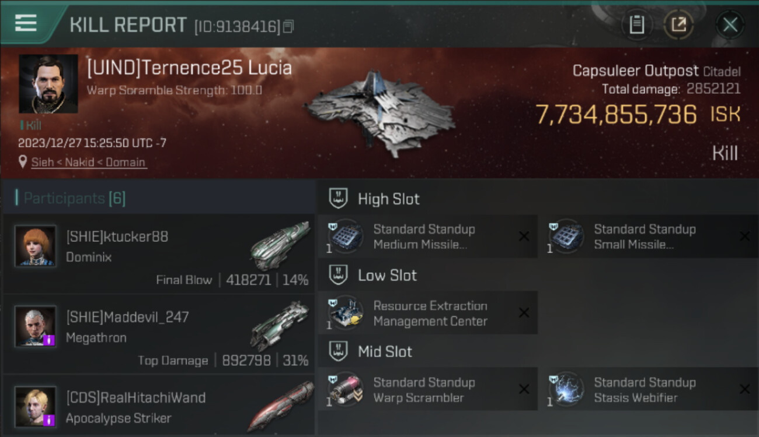
Task: Click the Megathron ship image
Action: pos(280,326)
